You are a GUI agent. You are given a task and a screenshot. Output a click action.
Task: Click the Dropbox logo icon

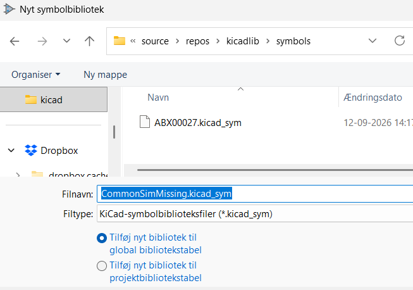click(x=31, y=150)
